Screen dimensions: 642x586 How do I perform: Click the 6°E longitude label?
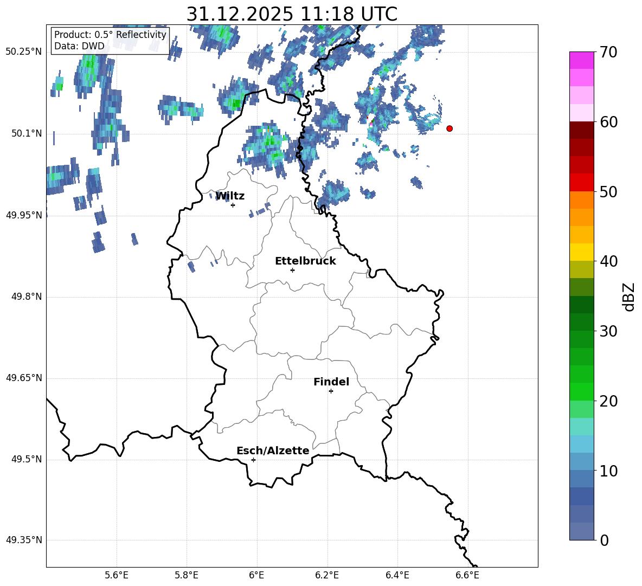pyautogui.click(x=256, y=575)
